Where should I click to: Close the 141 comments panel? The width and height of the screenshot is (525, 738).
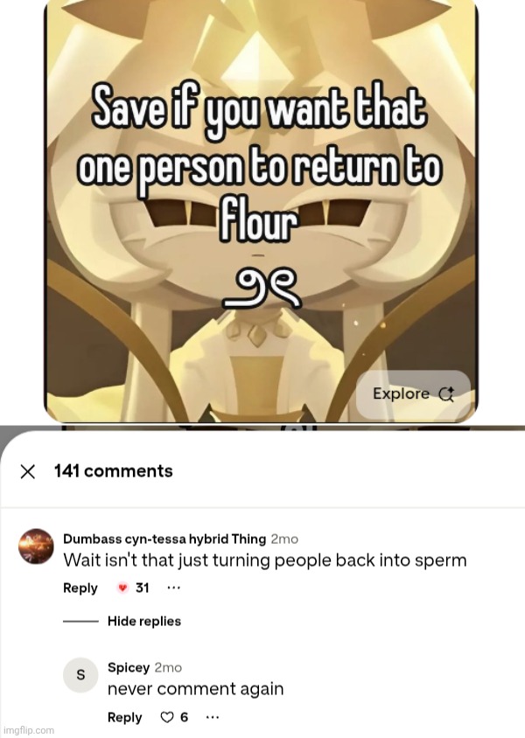28,471
